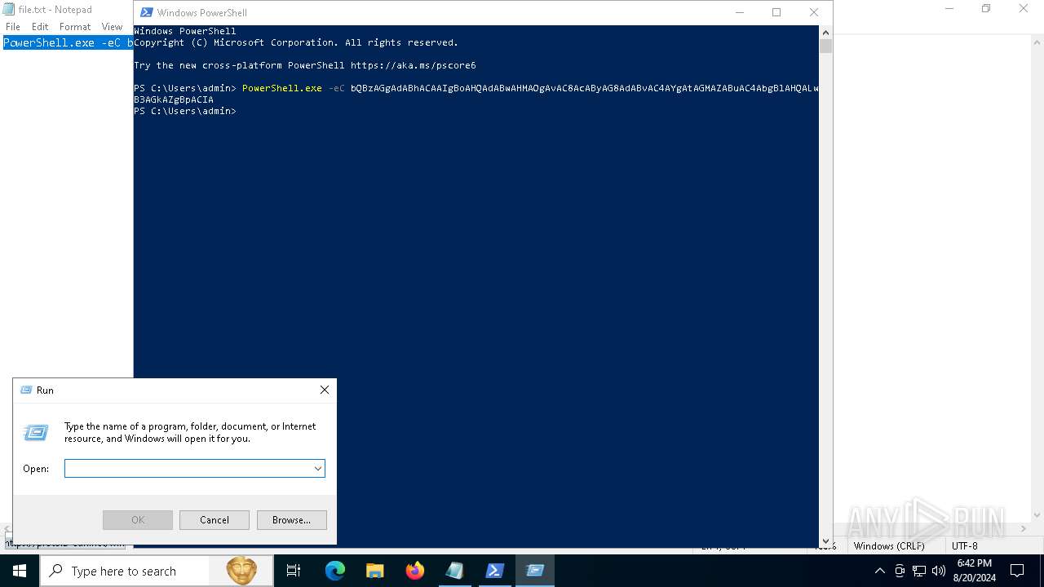Click PowerShell scrollbar down arrow

coord(825,541)
